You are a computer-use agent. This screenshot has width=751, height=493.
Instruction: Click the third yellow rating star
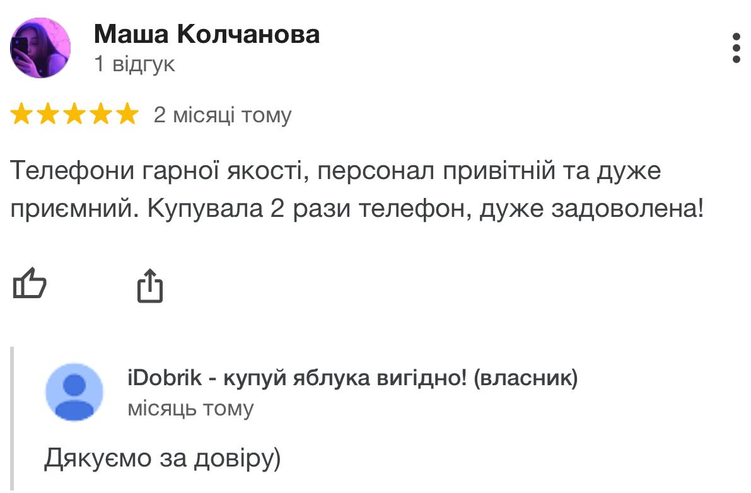pos(74,114)
